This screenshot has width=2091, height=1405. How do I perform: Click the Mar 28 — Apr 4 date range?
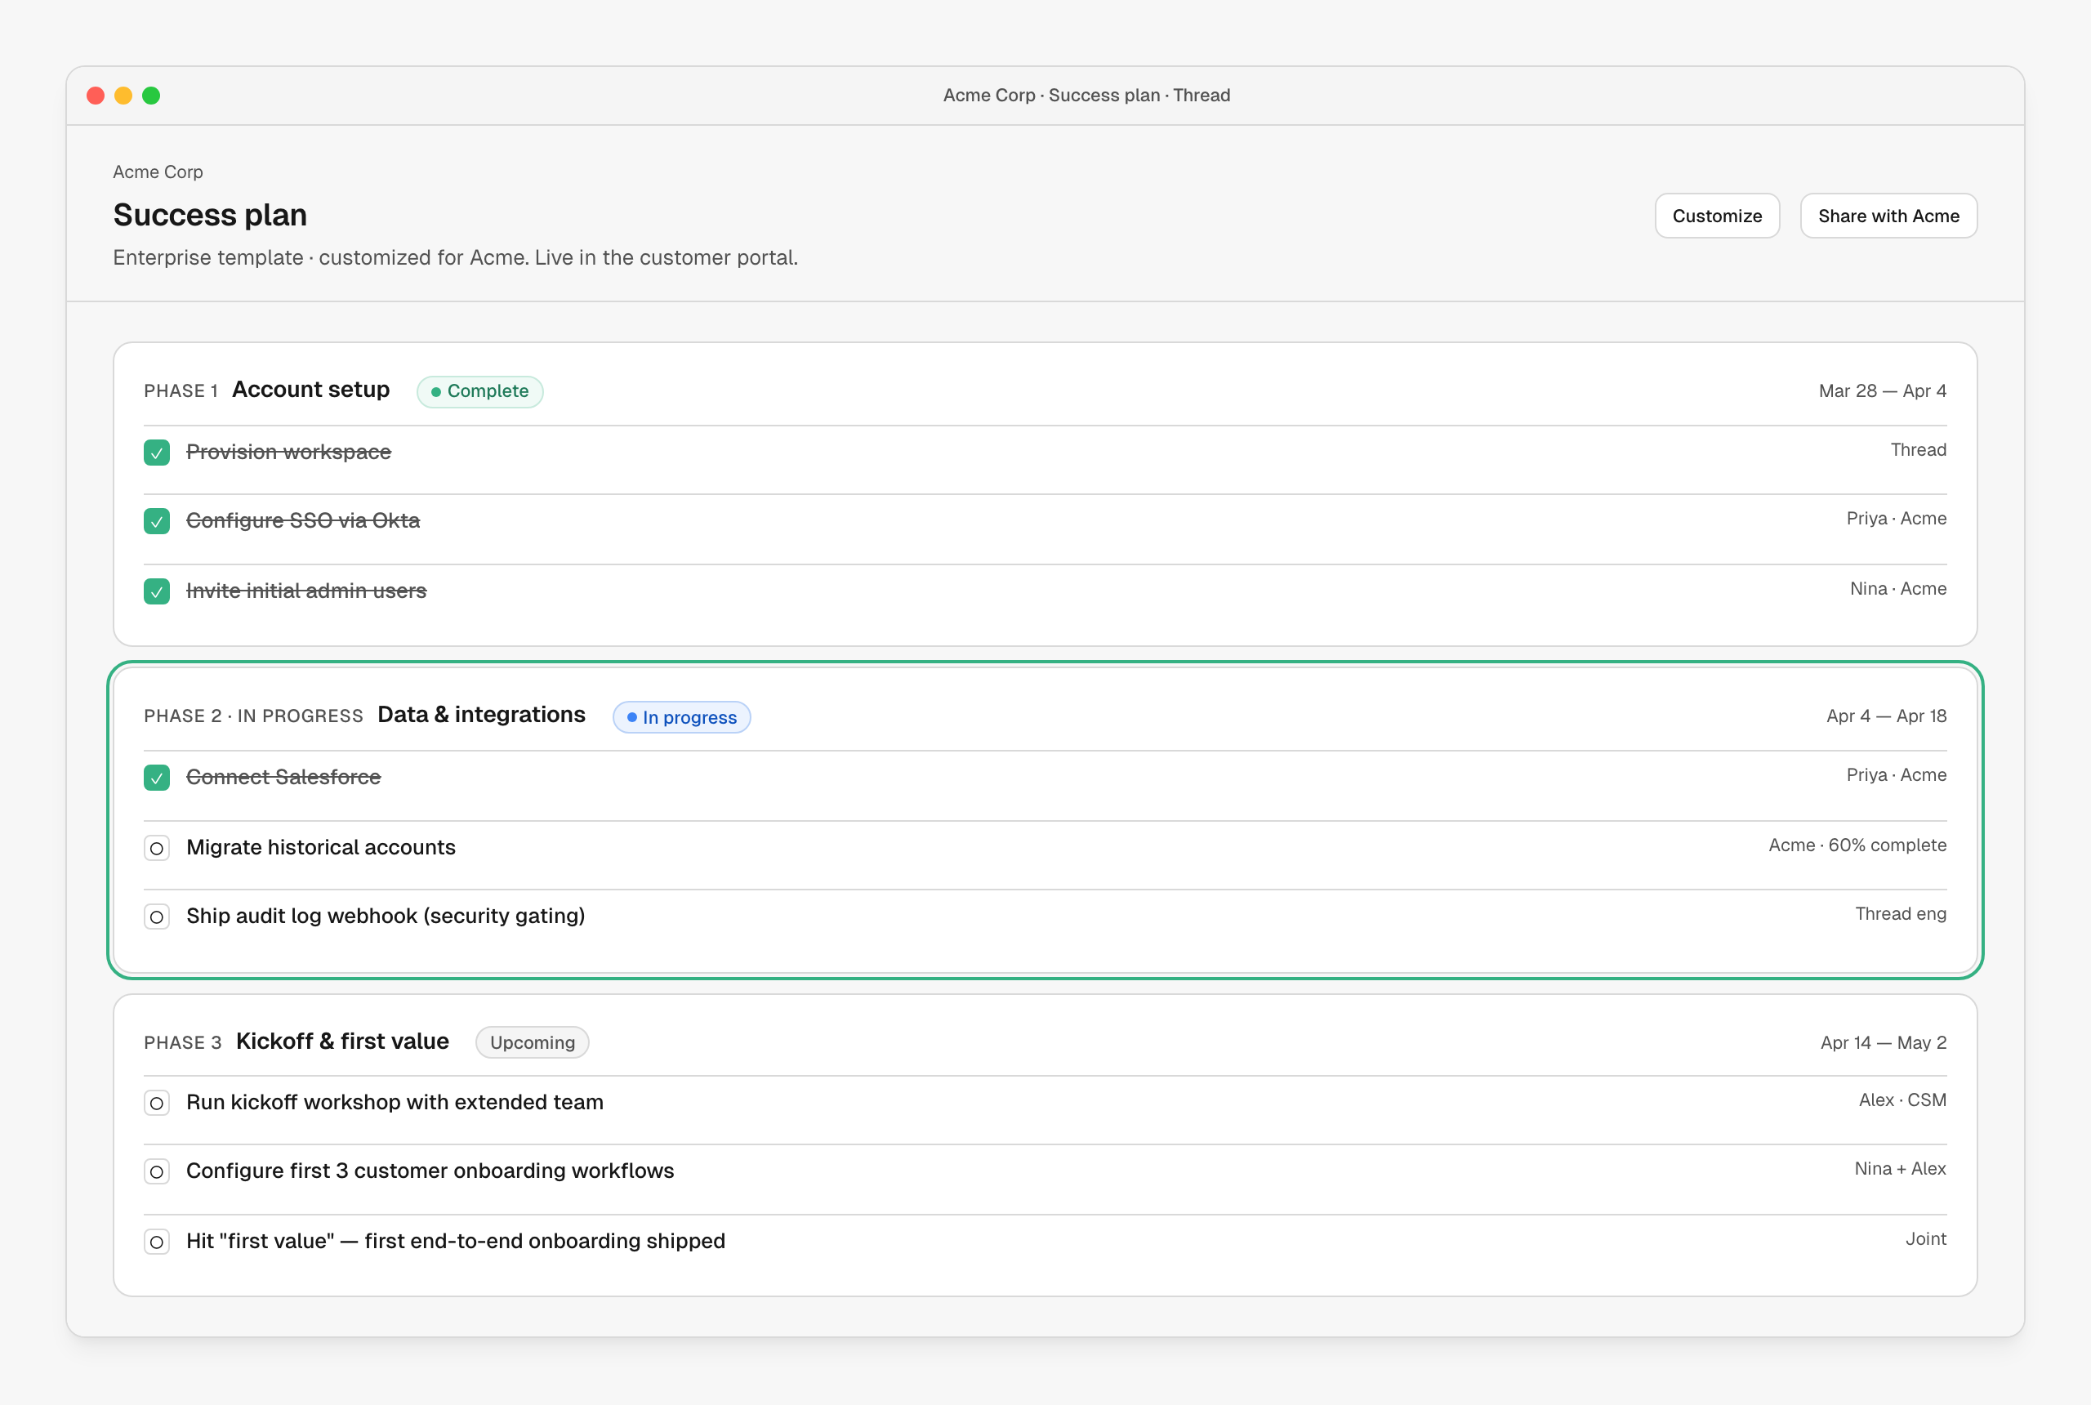point(1882,390)
